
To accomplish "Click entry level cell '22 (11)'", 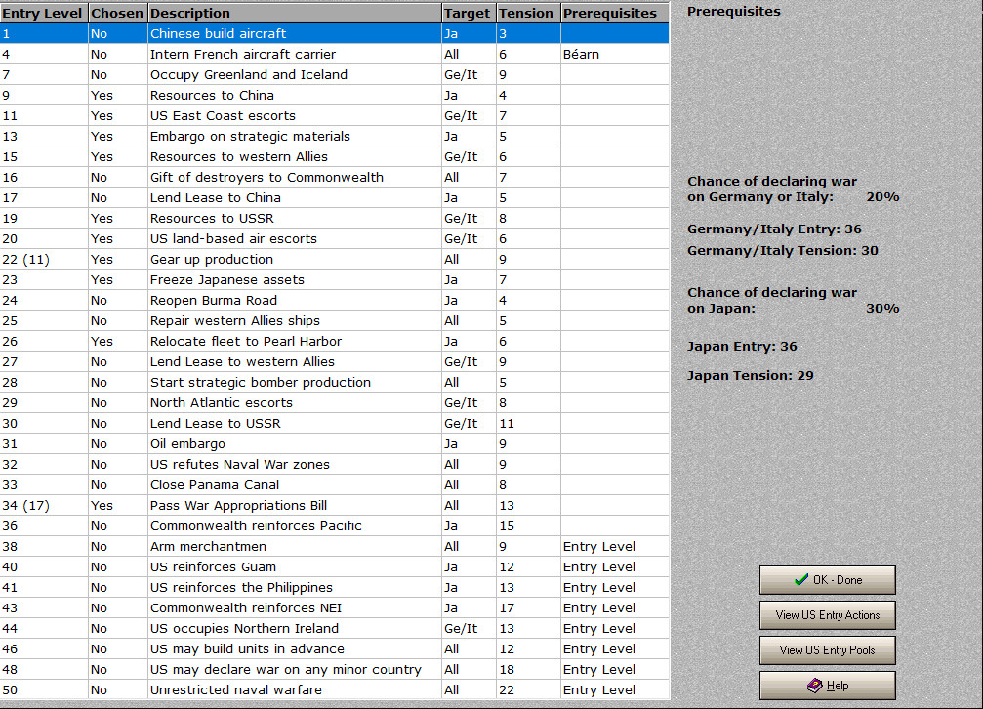I will point(44,259).
